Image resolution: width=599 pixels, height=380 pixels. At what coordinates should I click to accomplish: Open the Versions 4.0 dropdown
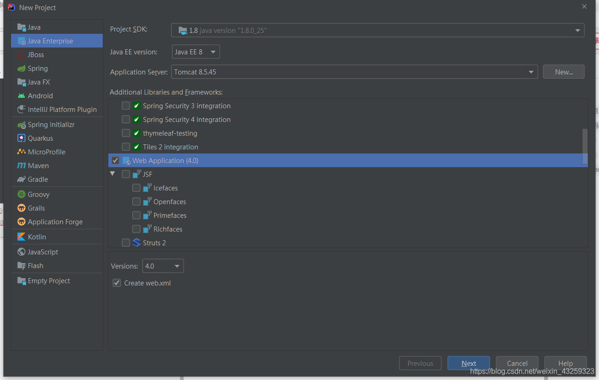tap(163, 266)
